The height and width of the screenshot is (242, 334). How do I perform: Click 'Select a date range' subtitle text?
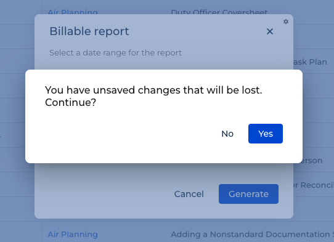point(115,53)
